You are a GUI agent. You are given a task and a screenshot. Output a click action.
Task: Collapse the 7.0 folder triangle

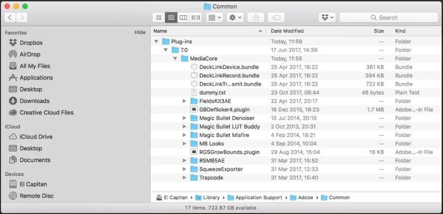point(165,50)
